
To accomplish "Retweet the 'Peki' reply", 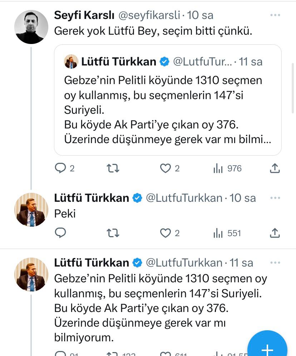I will pos(113,233).
